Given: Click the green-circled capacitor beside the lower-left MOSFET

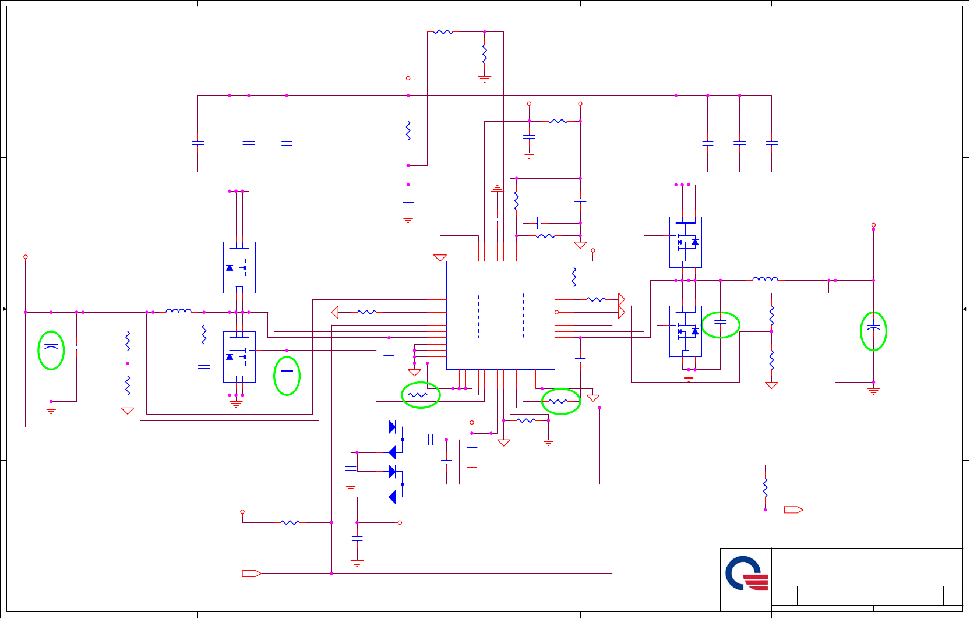Looking at the screenshot, I should [287, 376].
